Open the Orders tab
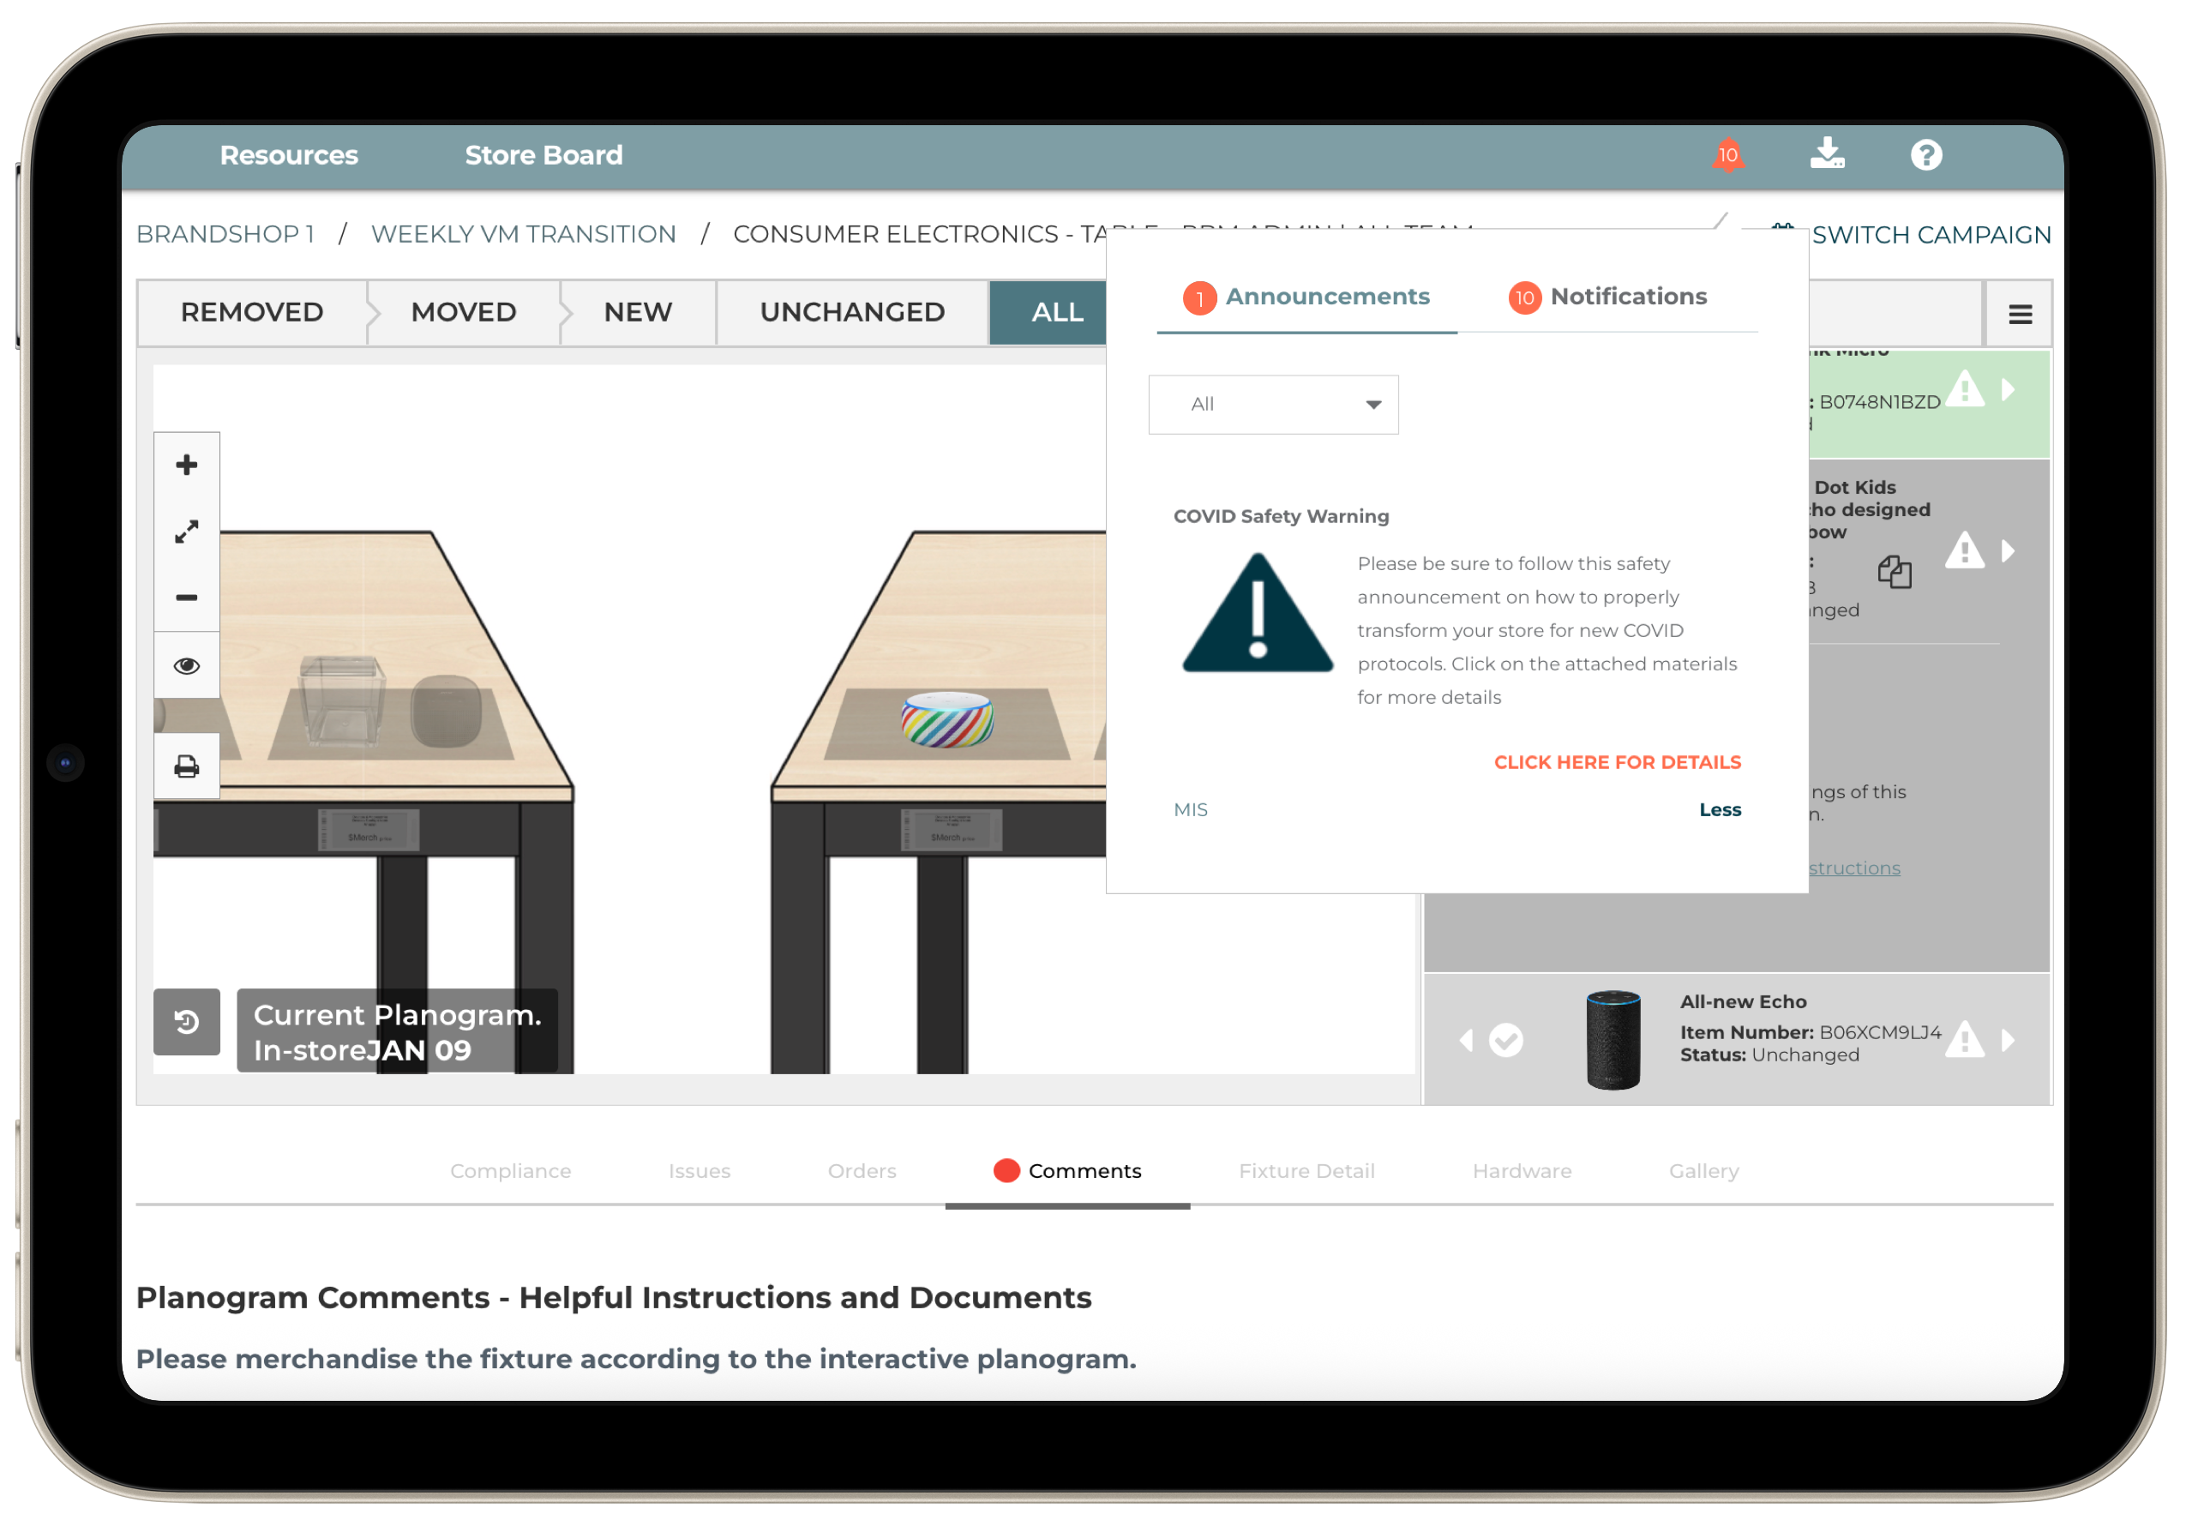The width and height of the screenshot is (2186, 1526). coord(862,1171)
